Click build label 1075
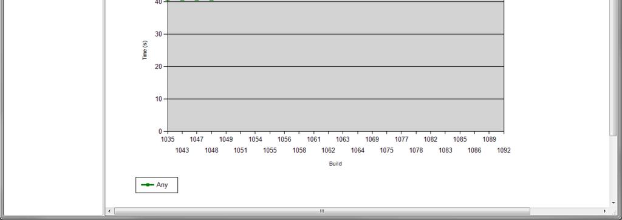The image size is (622, 220). pos(387,151)
